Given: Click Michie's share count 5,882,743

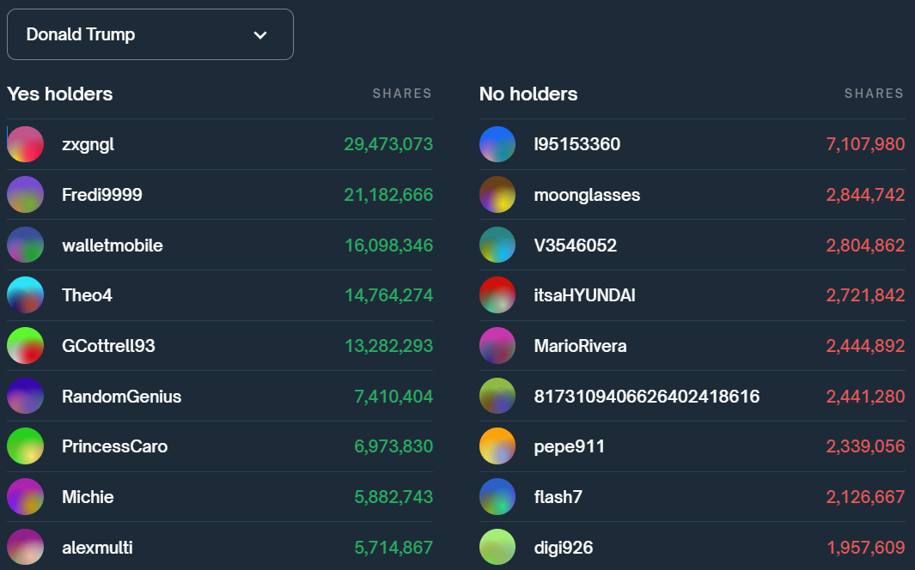Looking at the screenshot, I should (x=393, y=497).
